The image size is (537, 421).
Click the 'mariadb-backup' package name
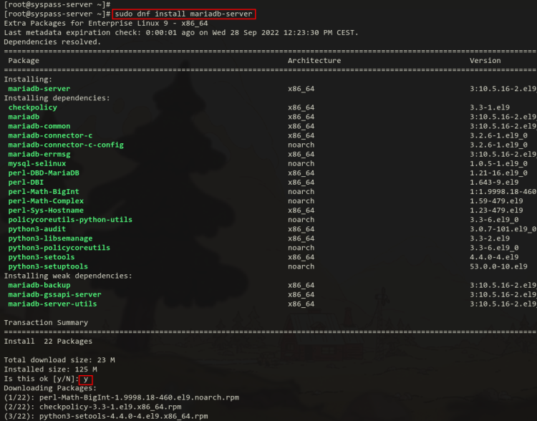coord(39,286)
